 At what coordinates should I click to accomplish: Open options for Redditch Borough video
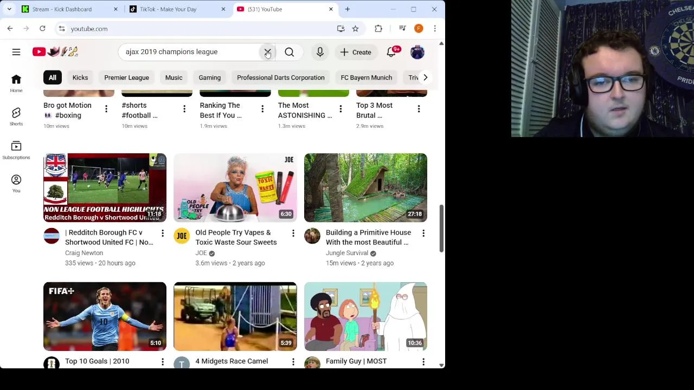click(163, 233)
